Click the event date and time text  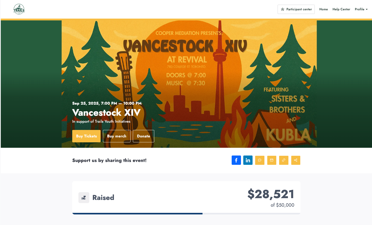click(x=107, y=103)
